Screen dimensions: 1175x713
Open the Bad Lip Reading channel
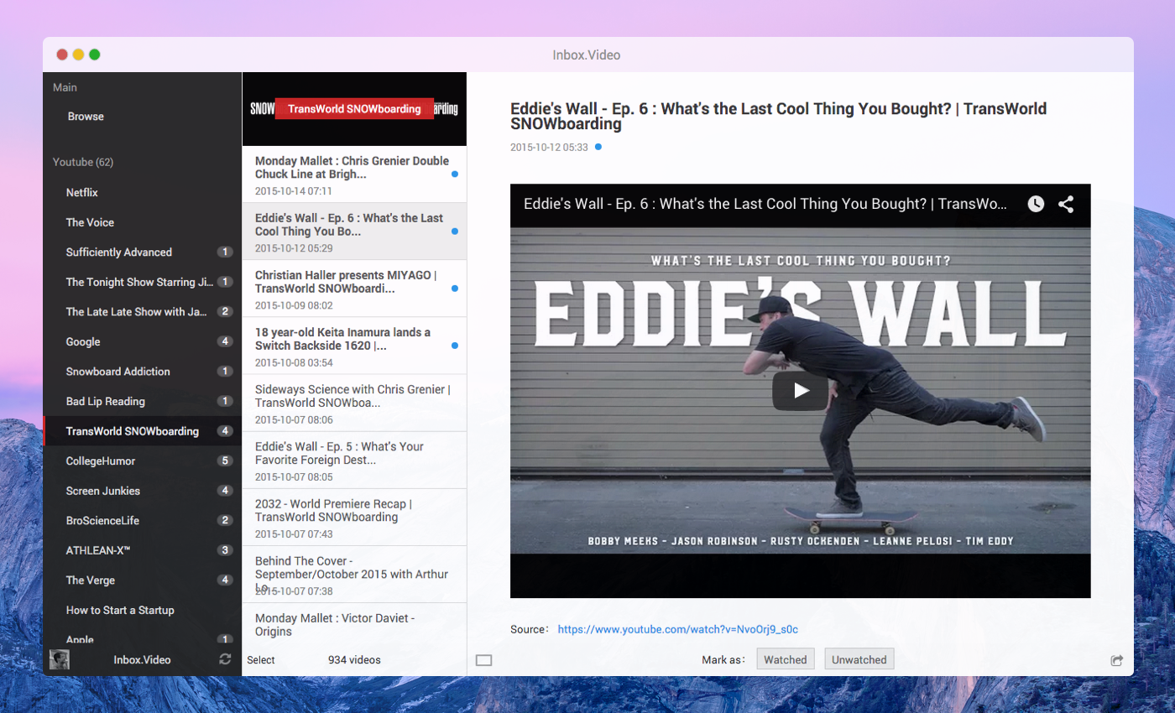pyautogui.click(x=142, y=401)
